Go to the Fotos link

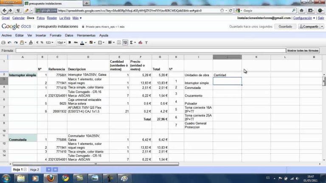41,18
